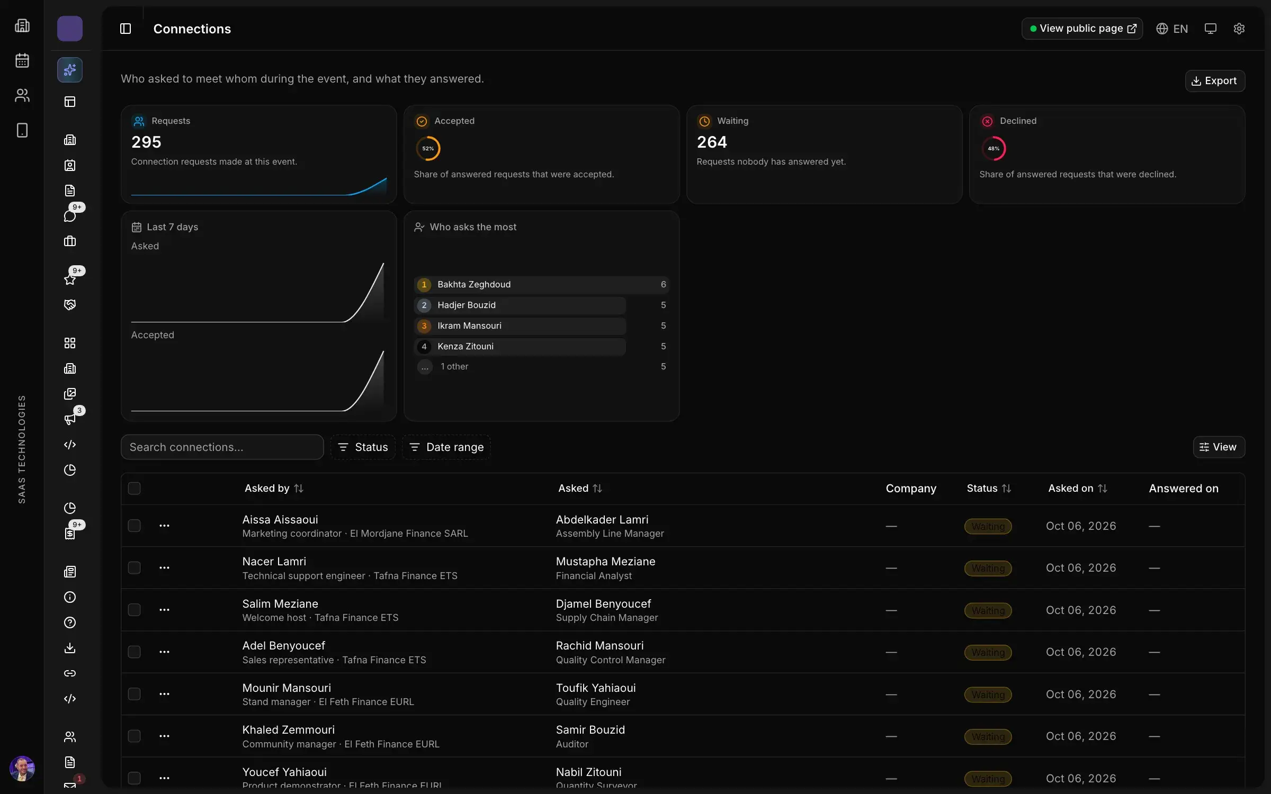Click the 1 other entry in the ranking
The image size is (1271, 794).
[x=541, y=366]
